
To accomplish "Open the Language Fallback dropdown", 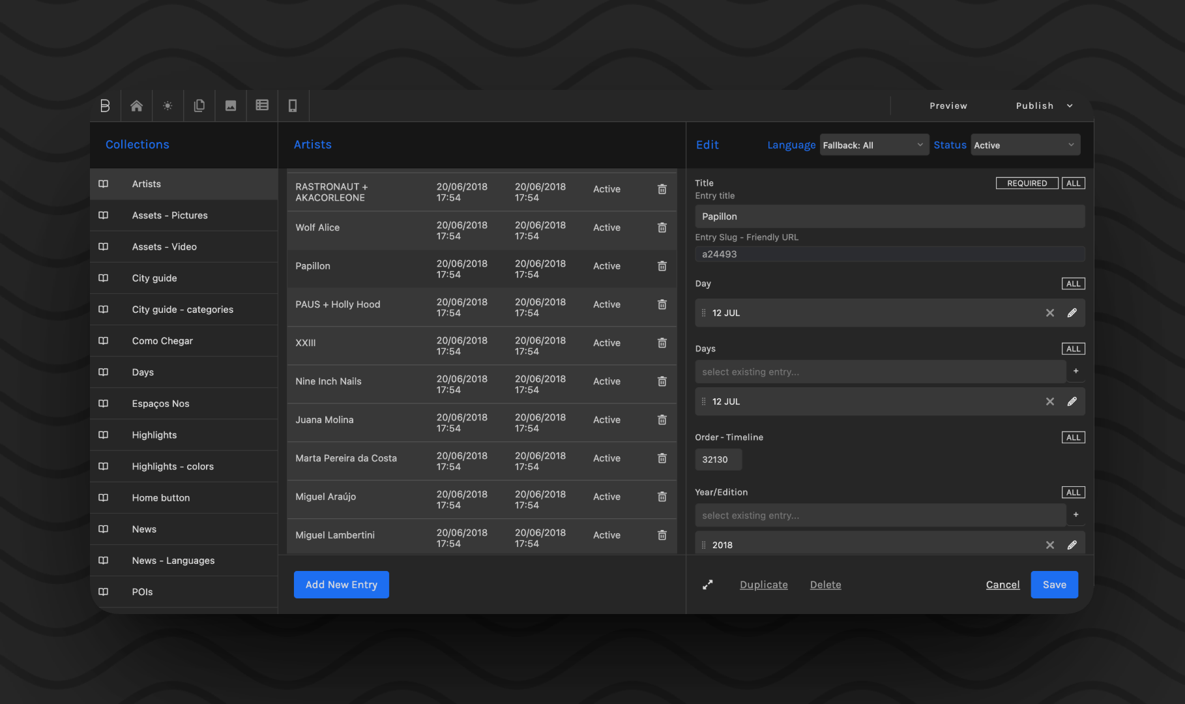I will (x=873, y=145).
